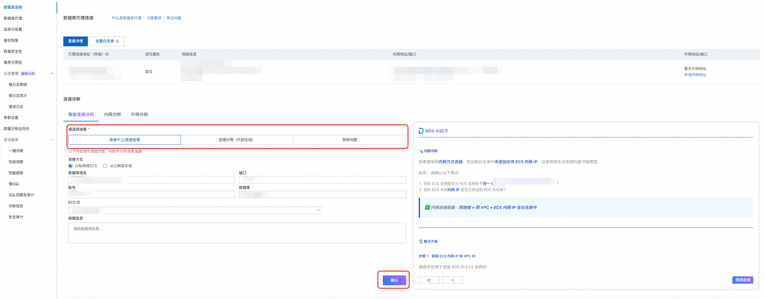Click the thumbs-up feedback icon button

429,280
